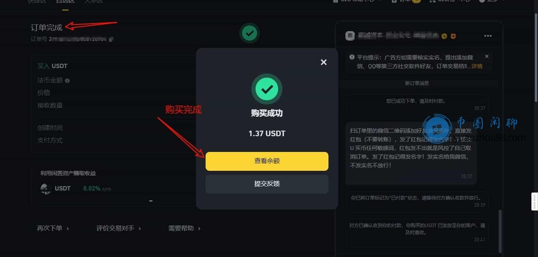Expand 再次下单 option
The image size is (538, 257).
pos(53,228)
